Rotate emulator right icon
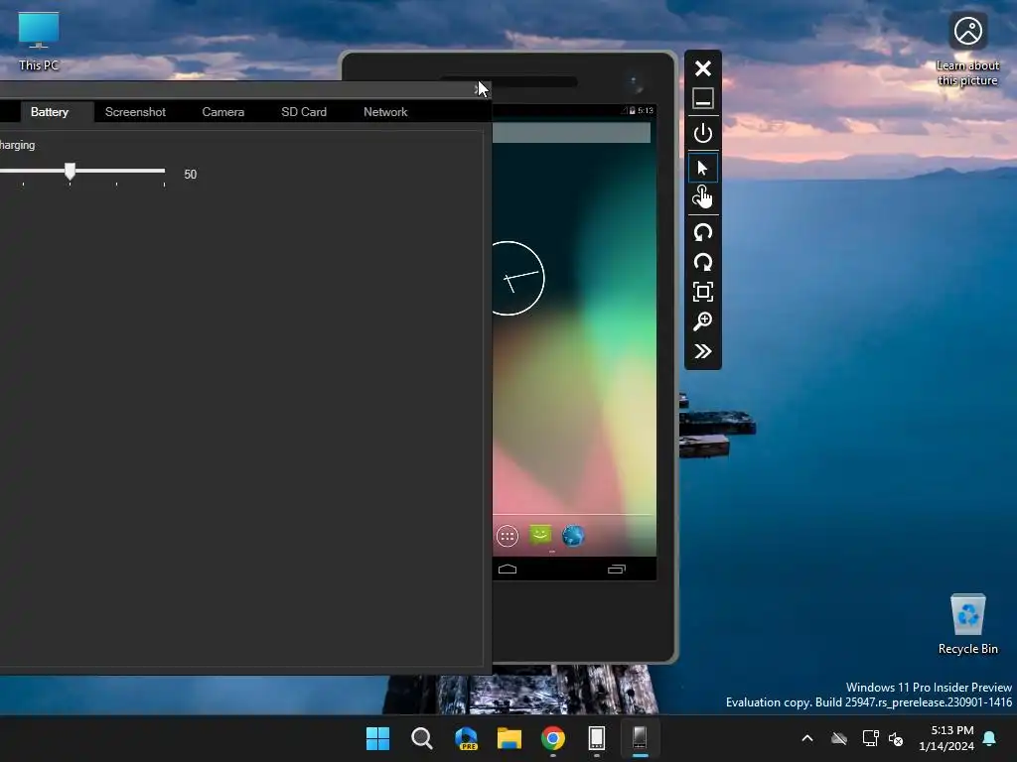1017x762 pixels. coord(703,262)
